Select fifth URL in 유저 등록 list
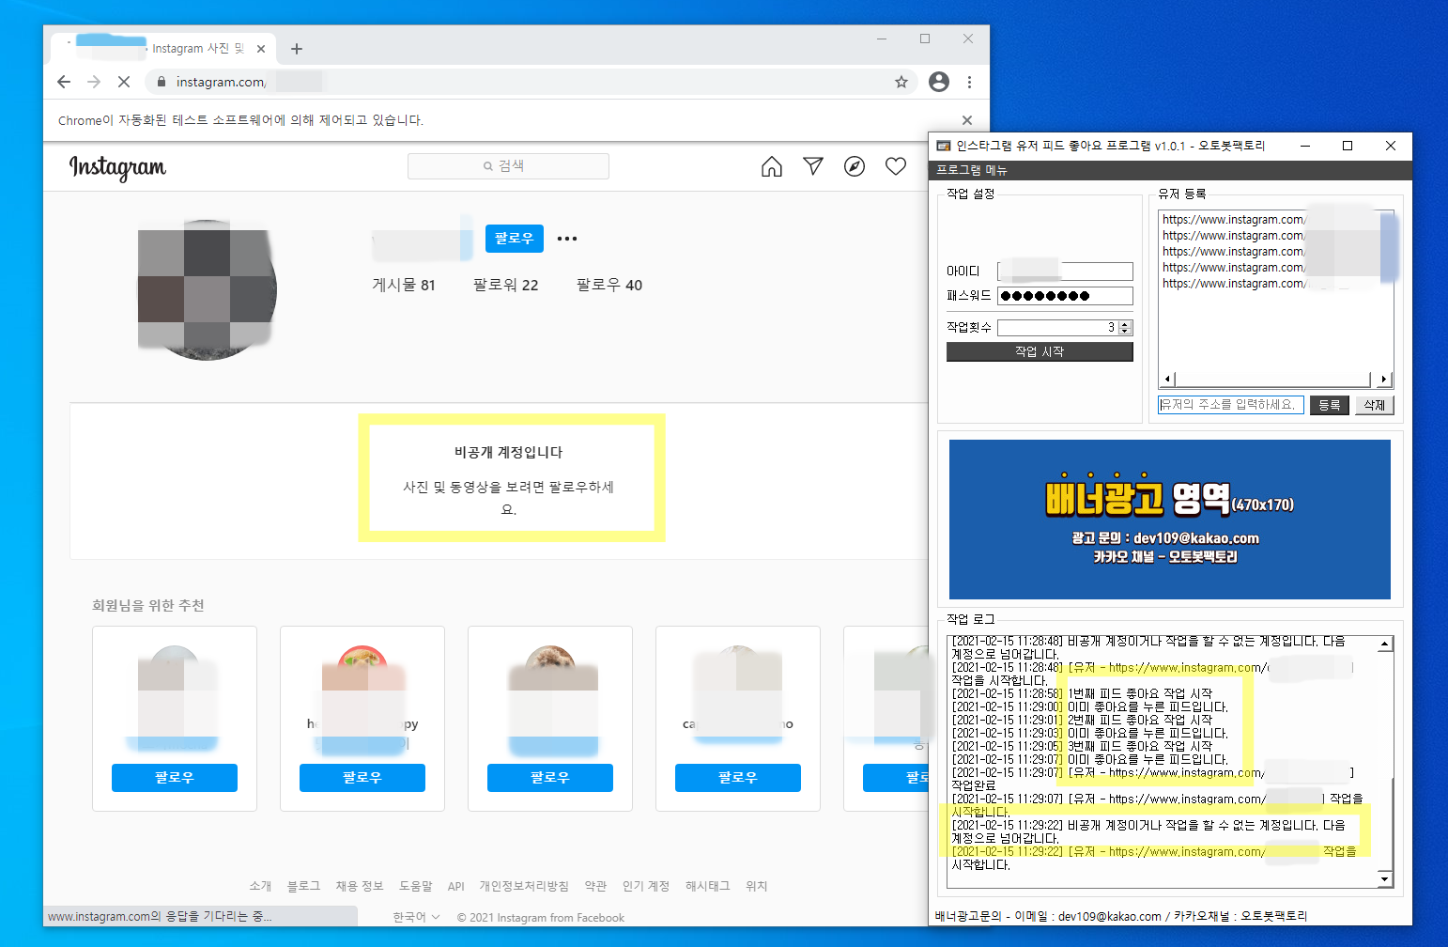 [x=1274, y=284]
